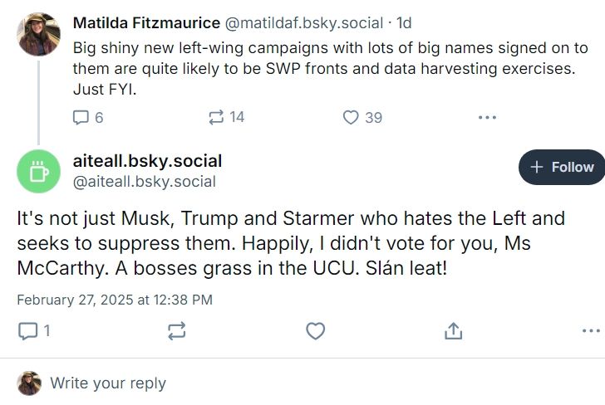Click the 1d timestamp on Matilda's post
This screenshot has height=405, width=605.
pyautogui.click(x=404, y=22)
